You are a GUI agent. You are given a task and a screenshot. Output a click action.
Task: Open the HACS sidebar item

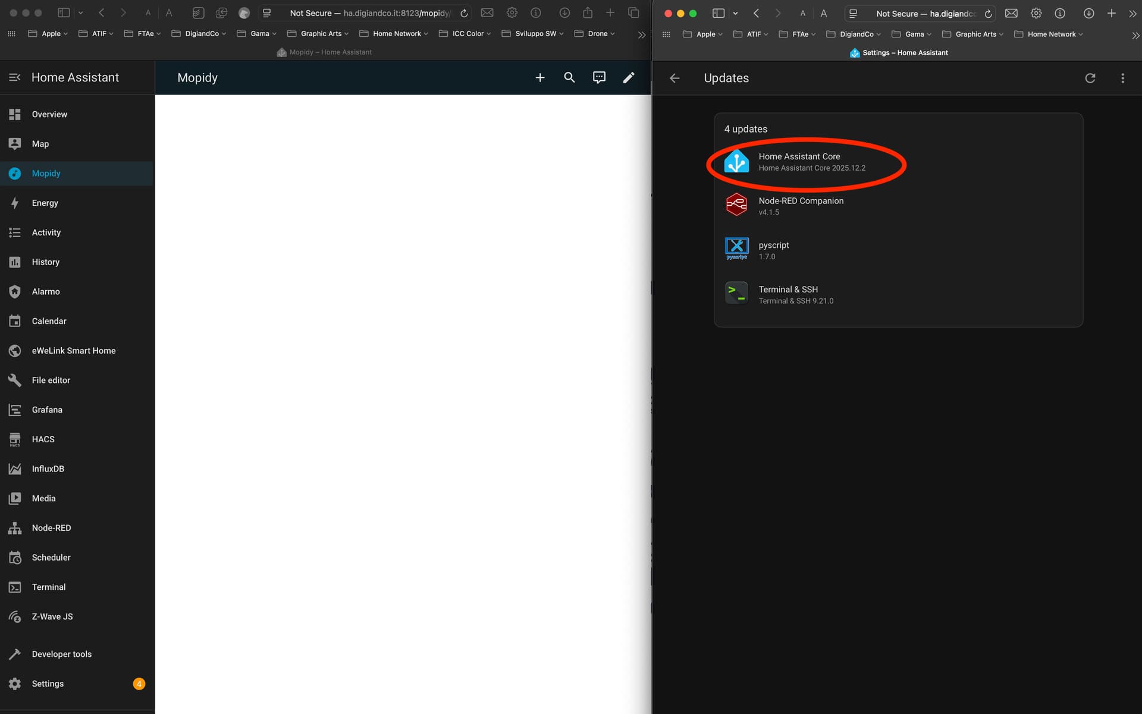[43, 439]
